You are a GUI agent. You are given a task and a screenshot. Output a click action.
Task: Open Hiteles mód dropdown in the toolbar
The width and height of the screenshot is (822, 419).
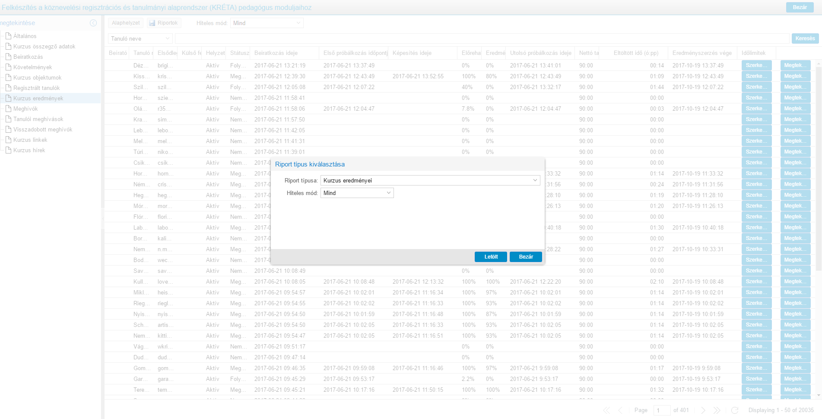pyautogui.click(x=298, y=23)
